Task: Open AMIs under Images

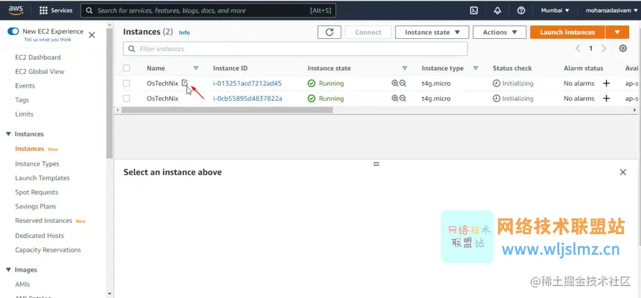Action: point(23,284)
